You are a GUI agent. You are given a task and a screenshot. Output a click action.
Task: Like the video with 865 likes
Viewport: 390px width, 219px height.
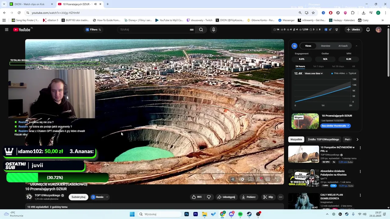[x=197, y=197]
